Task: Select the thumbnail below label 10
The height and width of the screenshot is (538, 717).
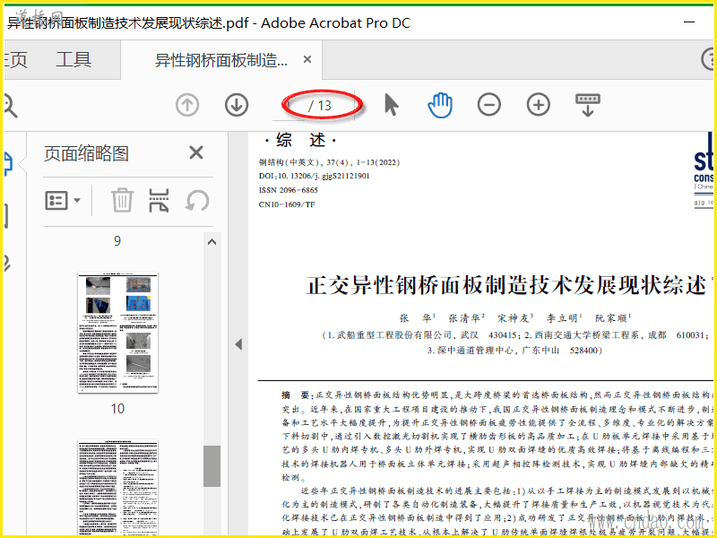Action: pos(117,487)
